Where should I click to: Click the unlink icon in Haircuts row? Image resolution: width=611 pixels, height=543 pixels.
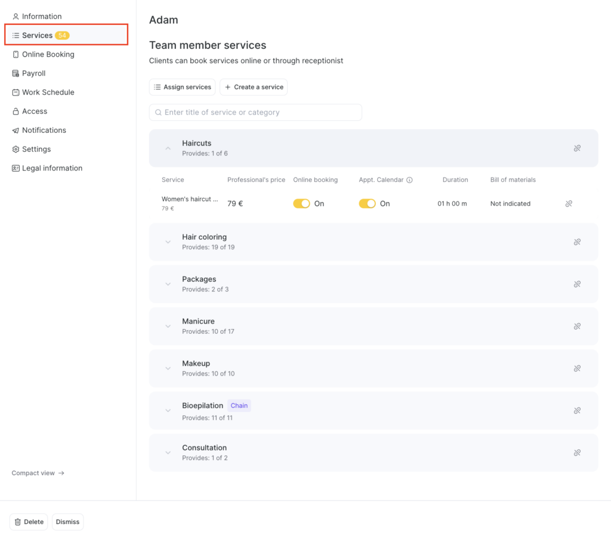(577, 148)
